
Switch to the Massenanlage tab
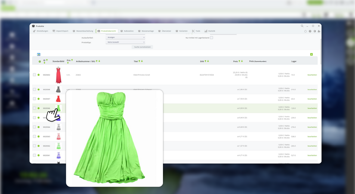(x=146, y=31)
